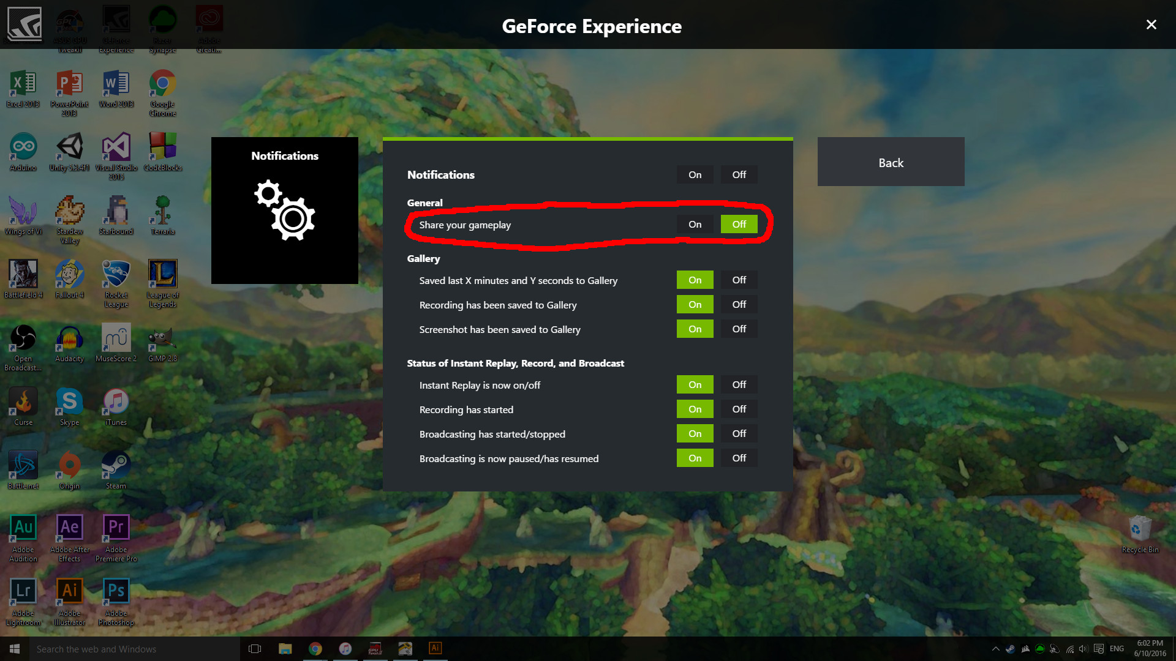This screenshot has height=661, width=1176.
Task: Turn on Broadcasting has started/stopped notifications
Action: click(695, 433)
